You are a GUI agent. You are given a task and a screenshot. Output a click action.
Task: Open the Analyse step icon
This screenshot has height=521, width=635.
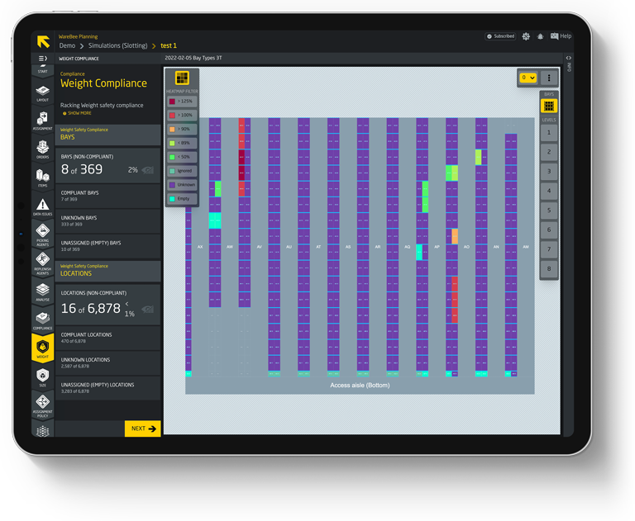click(42, 292)
